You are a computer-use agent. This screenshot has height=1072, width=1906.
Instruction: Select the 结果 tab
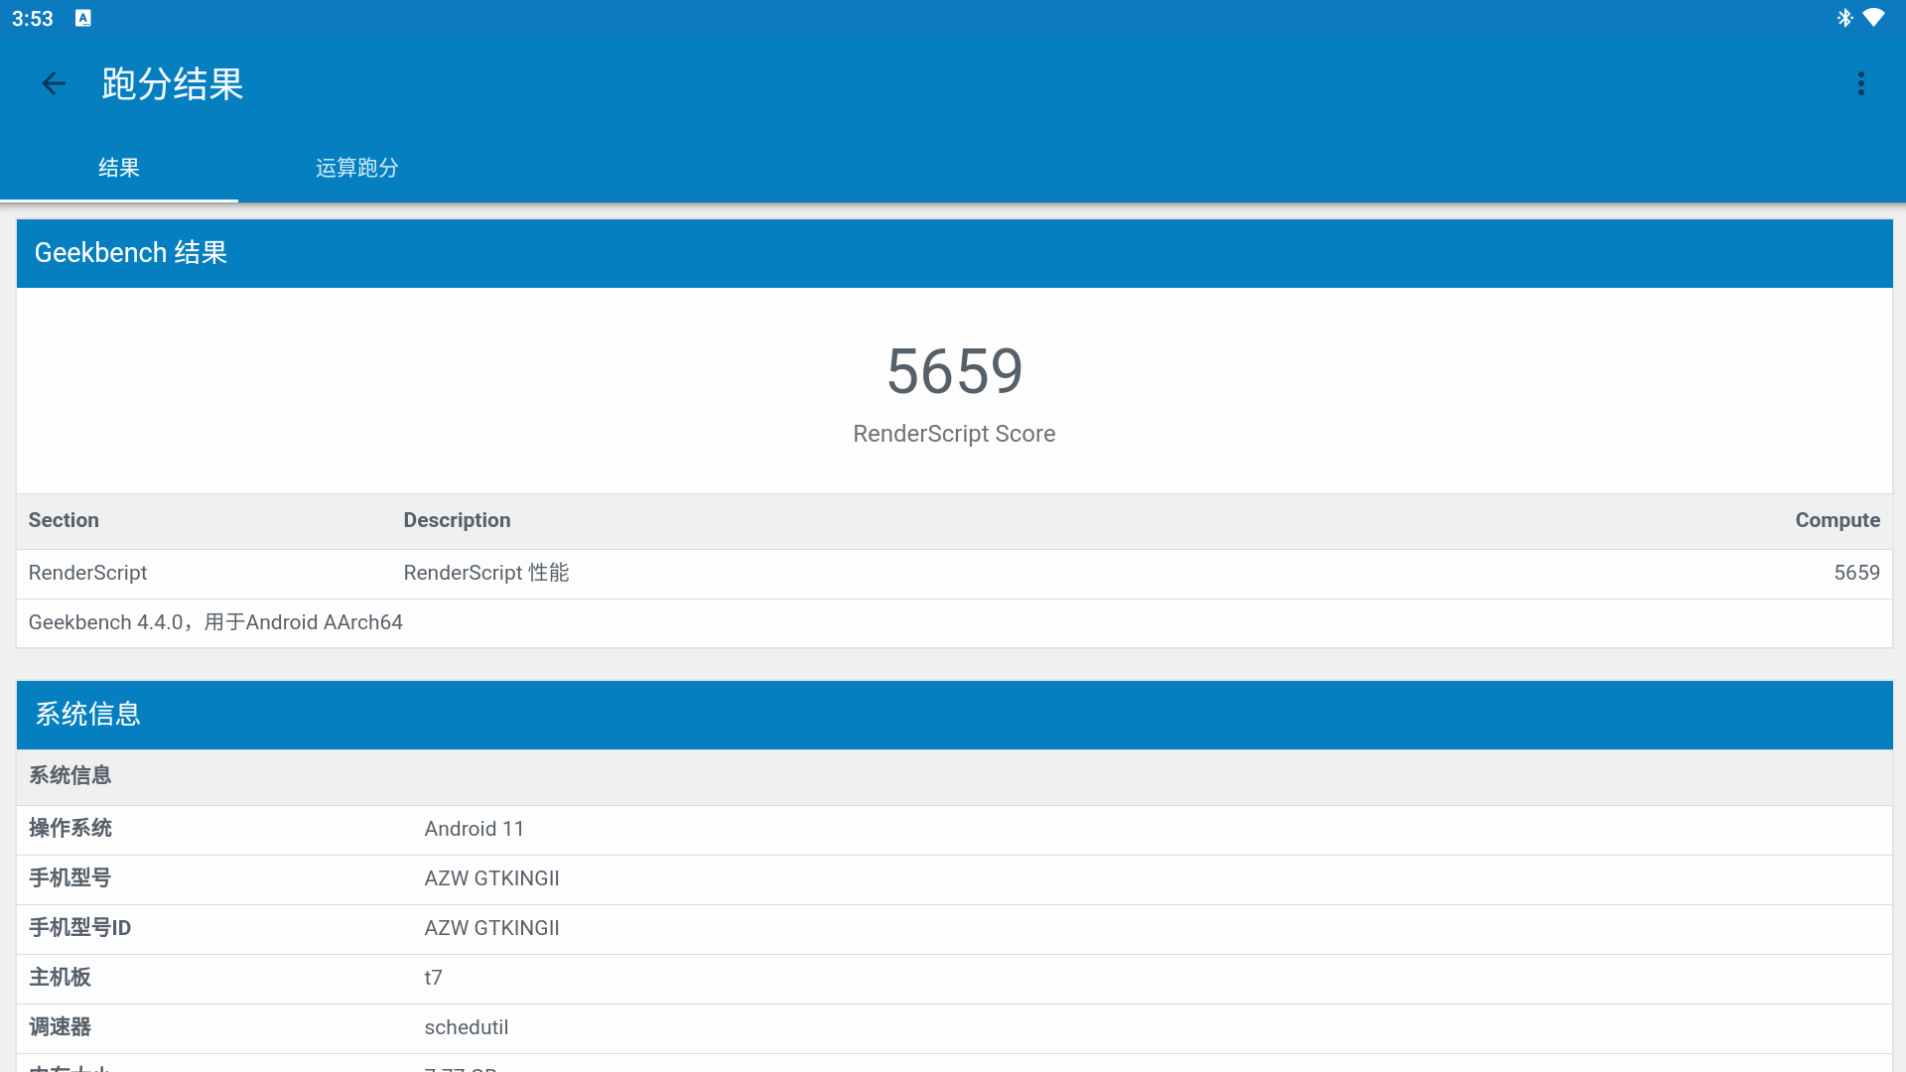pyautogui.click(x=119, y=168)
